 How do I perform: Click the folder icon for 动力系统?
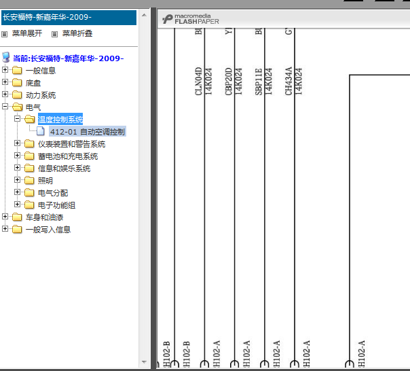click(17, 94)
